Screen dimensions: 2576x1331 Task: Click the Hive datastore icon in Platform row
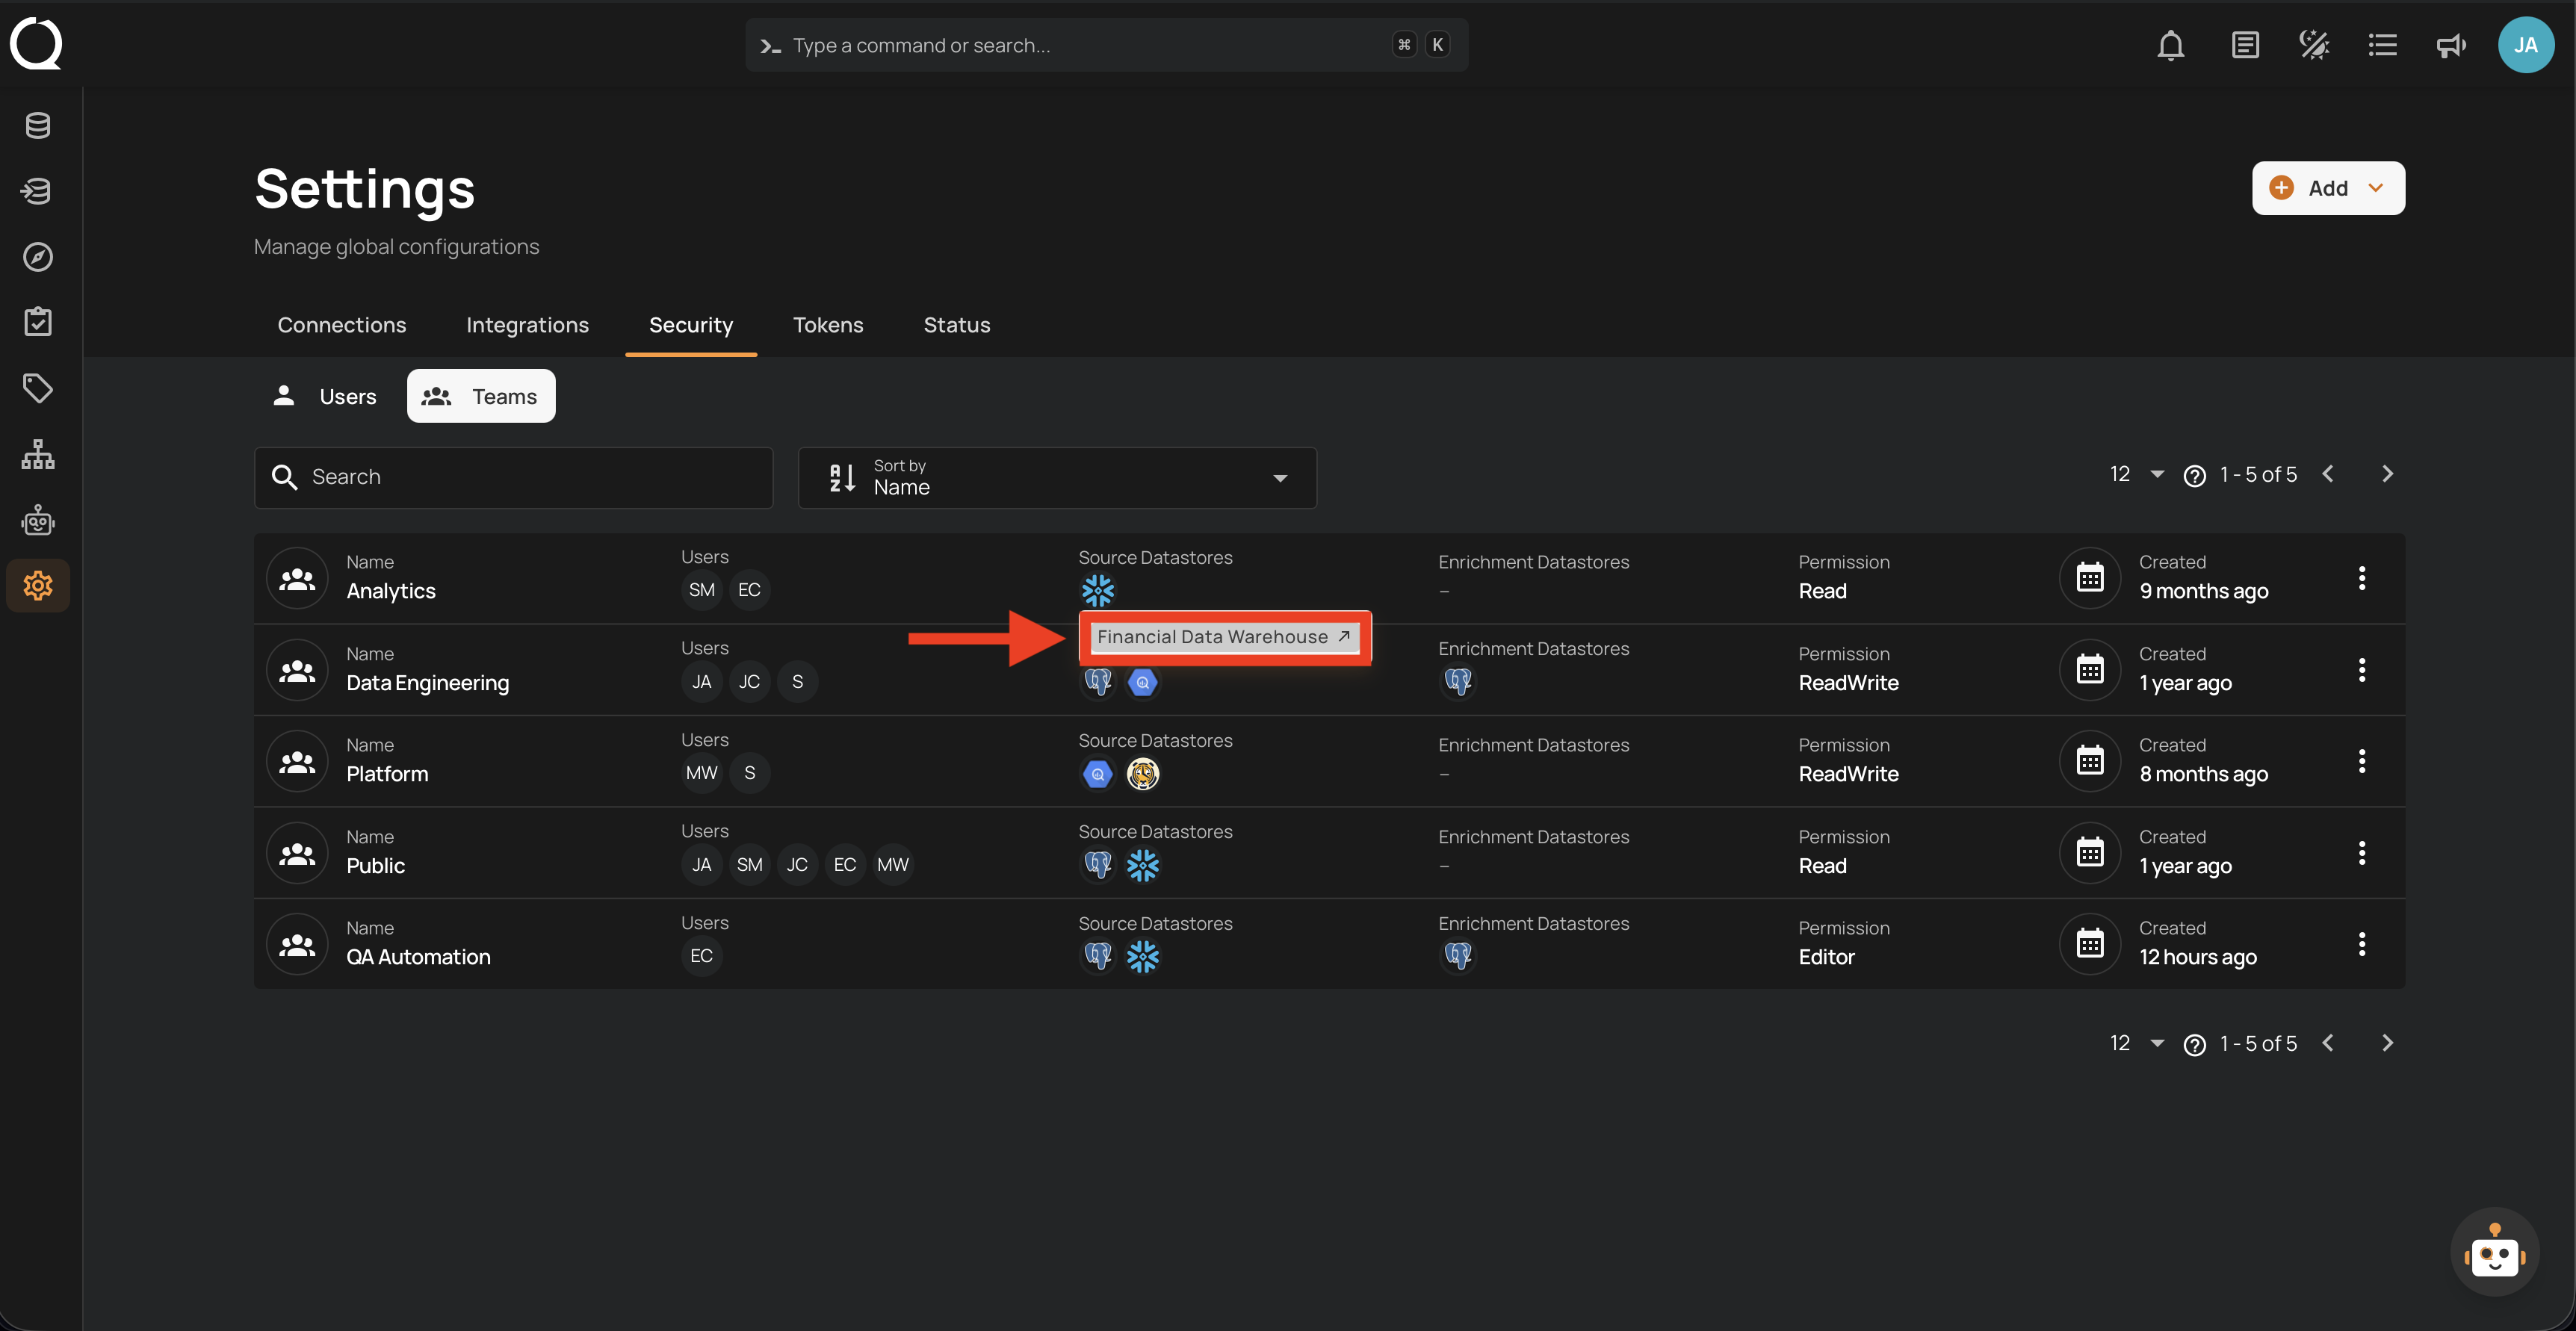[x=1142, y=773]
